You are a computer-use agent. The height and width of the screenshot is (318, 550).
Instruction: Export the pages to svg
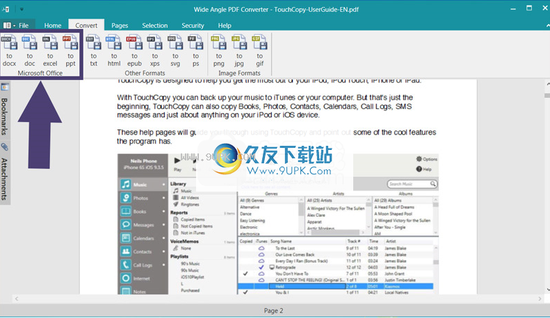[x=175, y=51]
